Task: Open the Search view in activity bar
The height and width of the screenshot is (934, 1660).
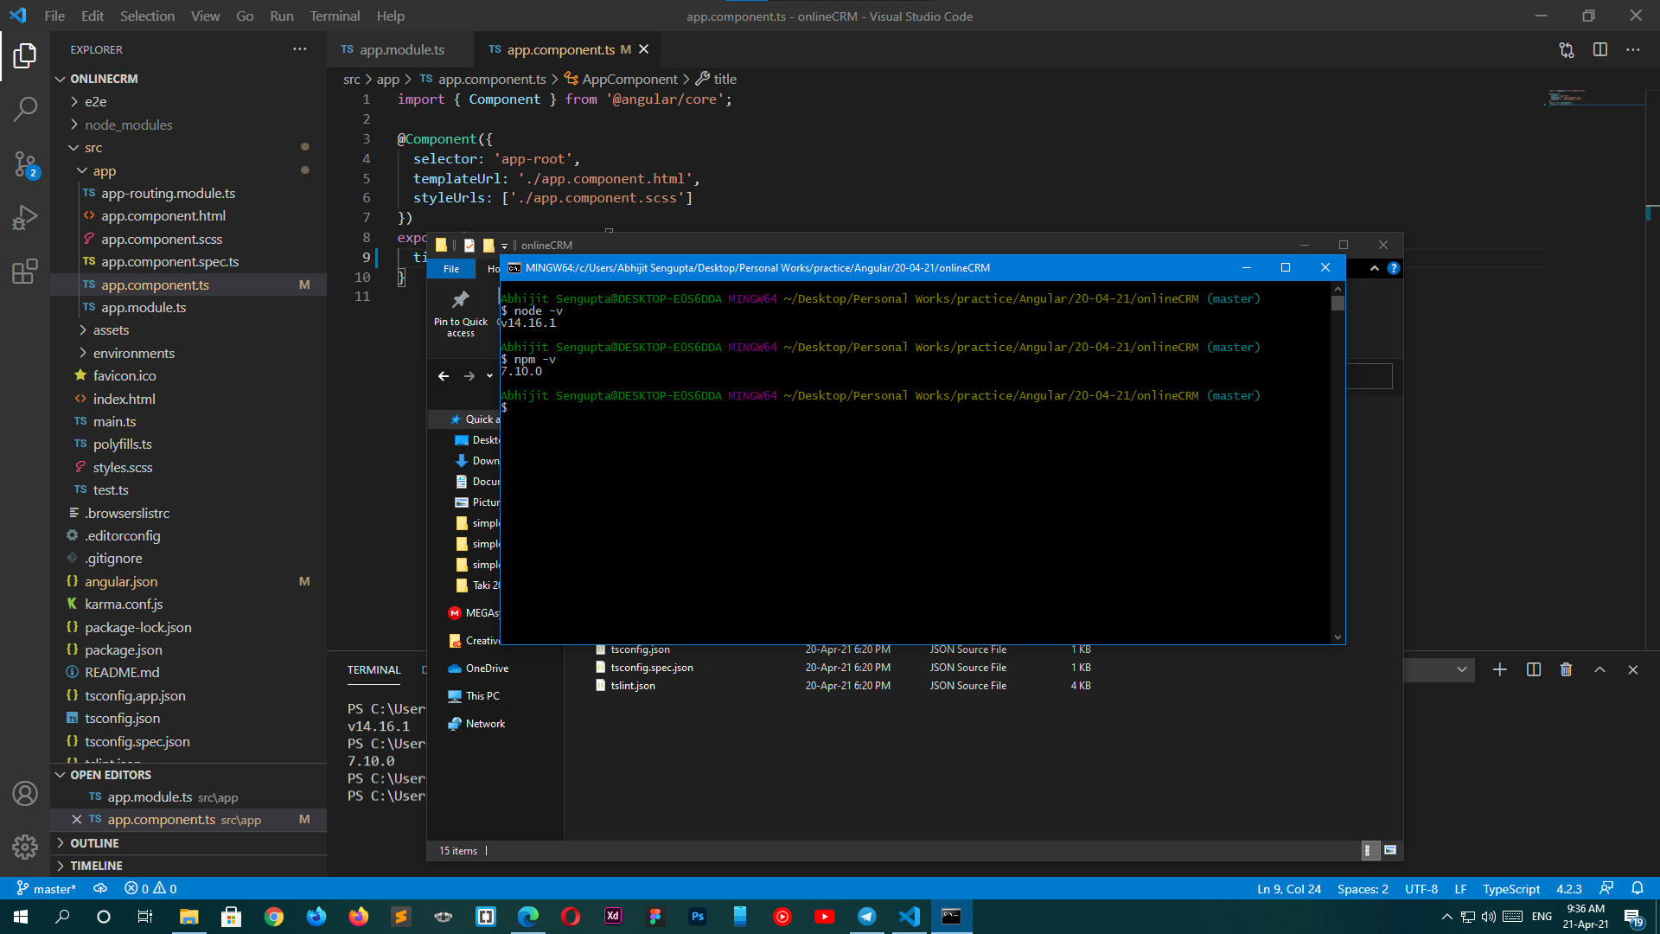Action: pyautogui.click(x=25, y=109)
